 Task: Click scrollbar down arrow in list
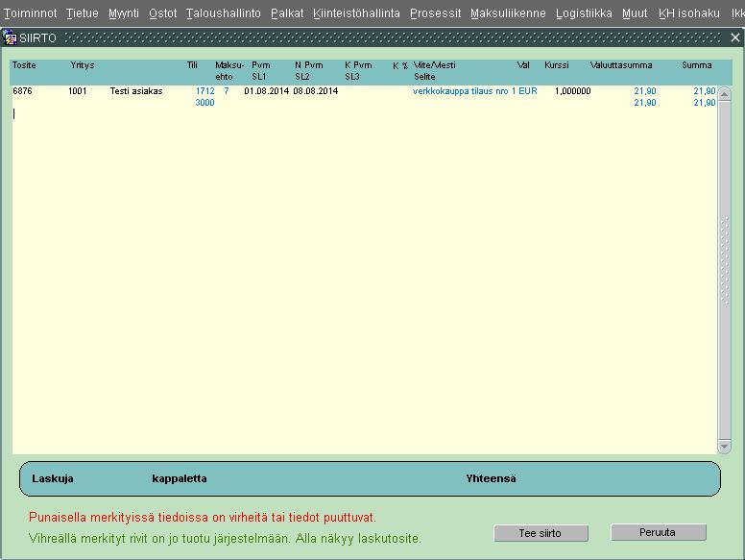[724, 447]
